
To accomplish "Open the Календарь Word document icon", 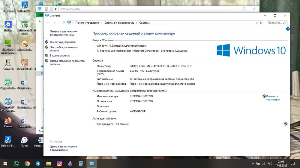I will pyautogui.click(x=24, y=103).
